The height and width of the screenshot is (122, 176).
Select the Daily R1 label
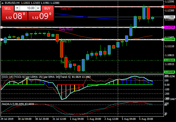tap(66, 9)
